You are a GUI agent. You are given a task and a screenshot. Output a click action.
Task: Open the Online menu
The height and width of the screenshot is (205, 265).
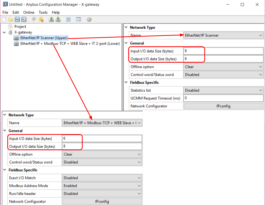(x=29, y=12)
